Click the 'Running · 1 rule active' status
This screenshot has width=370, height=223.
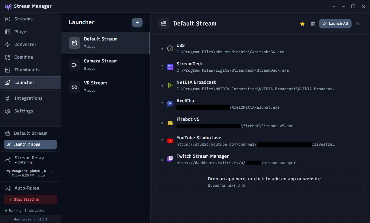point(26,211)
